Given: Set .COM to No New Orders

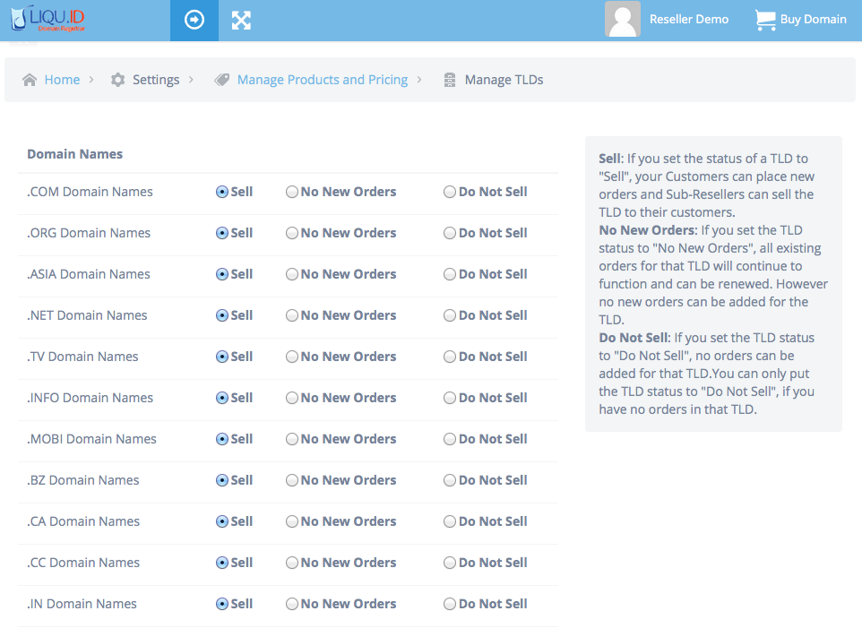Looking at the screenshot, I should [292, 192].
